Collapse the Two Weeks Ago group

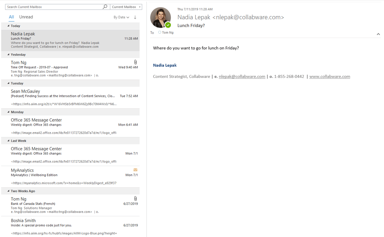8,191
